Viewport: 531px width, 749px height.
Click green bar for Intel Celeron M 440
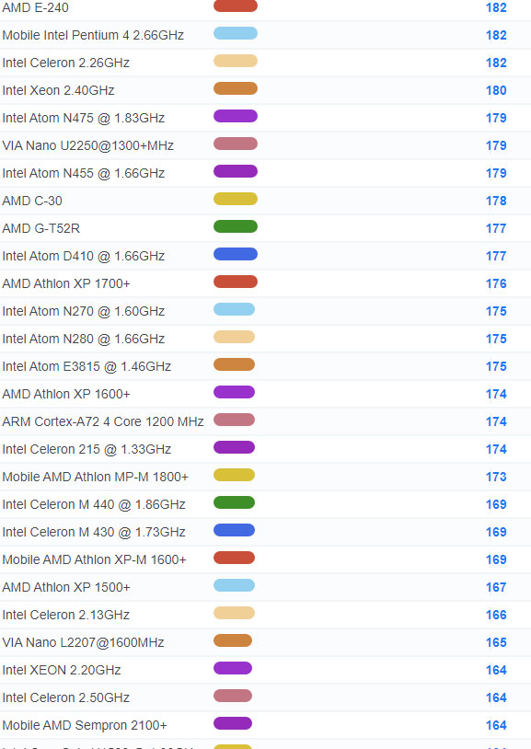234,502
